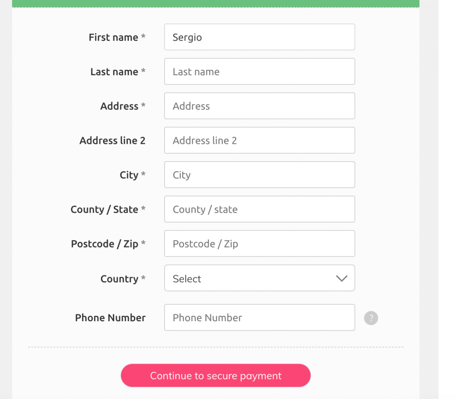Expand the Country dropdown chevron

[x=341, y=278]
